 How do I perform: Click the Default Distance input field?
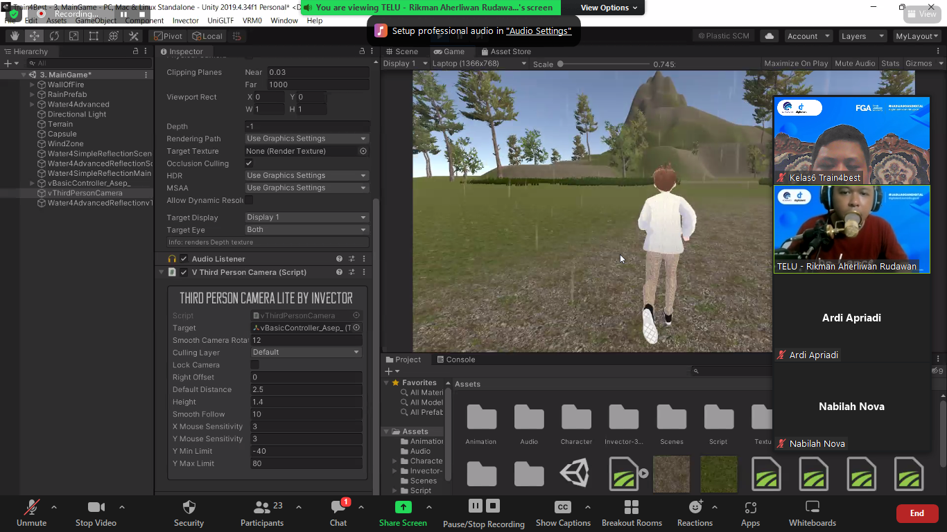tap(306, 390)
